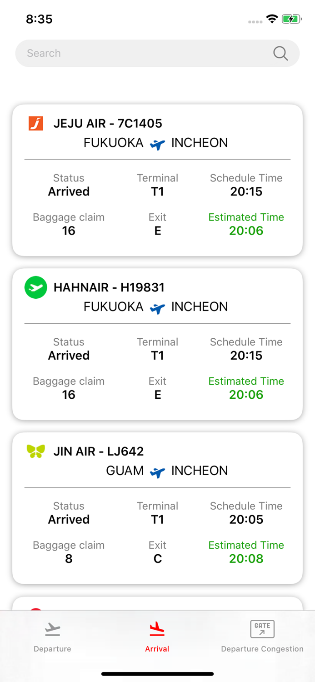This screenshot has height=682, width=315.
Task: Select the JIN AIR - LJ642 flight card
Action: [x=157, y=508]
